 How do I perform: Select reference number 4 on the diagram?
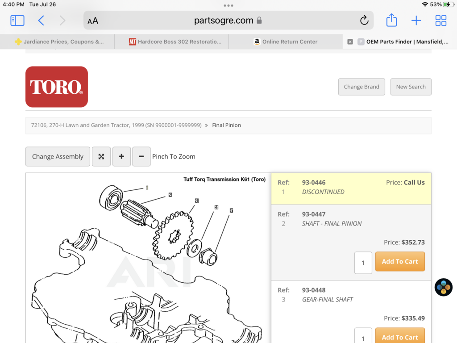pyautogui.click(x=216, y=207)
